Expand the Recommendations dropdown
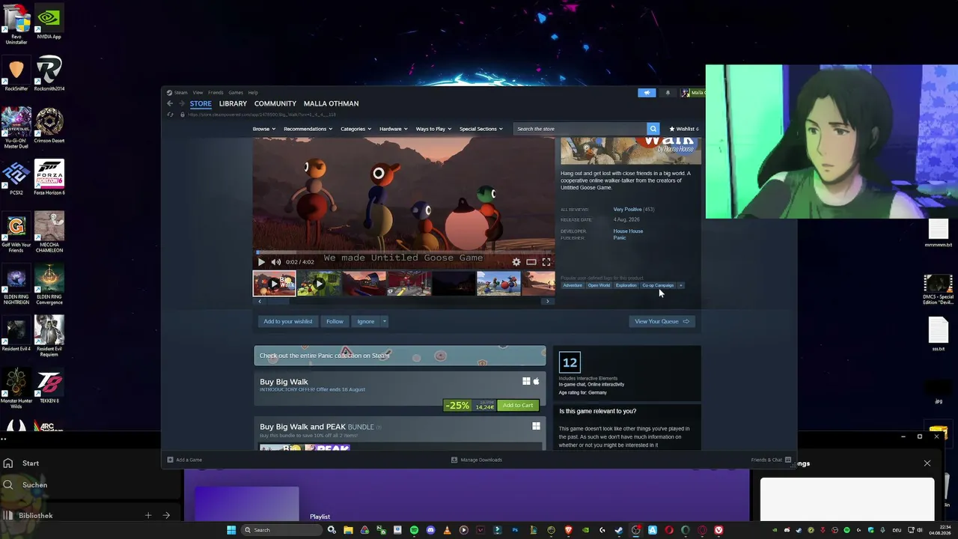Screen dimensions: 958x539 pyautogui.click(x=308, y=129)
